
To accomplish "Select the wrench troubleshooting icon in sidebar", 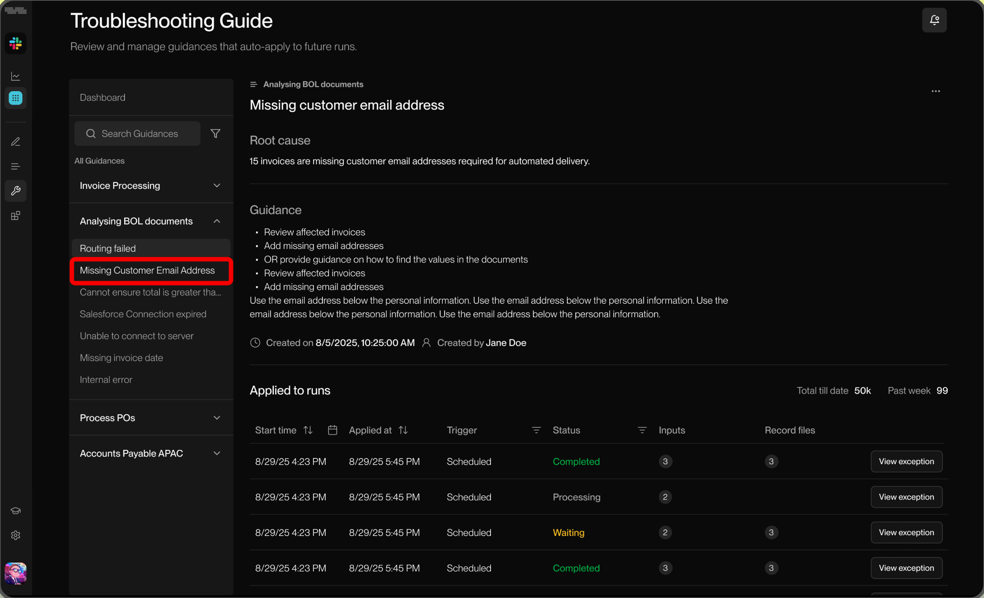I will [16, 191].
